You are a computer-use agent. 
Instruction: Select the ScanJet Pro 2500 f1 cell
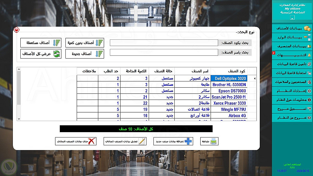[x=229, y=97]
